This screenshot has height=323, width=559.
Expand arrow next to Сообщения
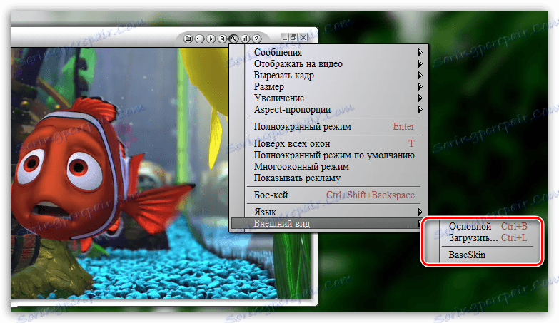tap(420, 52)
